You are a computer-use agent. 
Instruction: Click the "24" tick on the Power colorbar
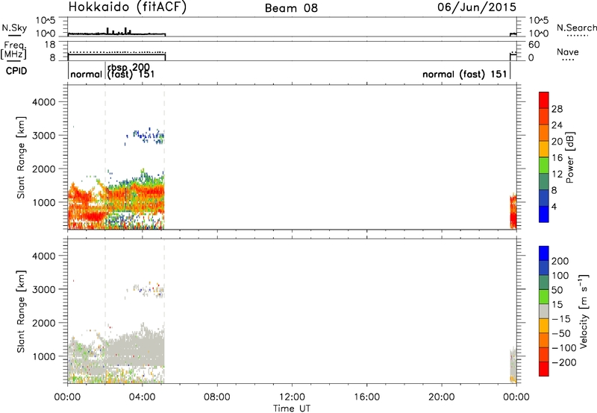(x=557, y=125)
